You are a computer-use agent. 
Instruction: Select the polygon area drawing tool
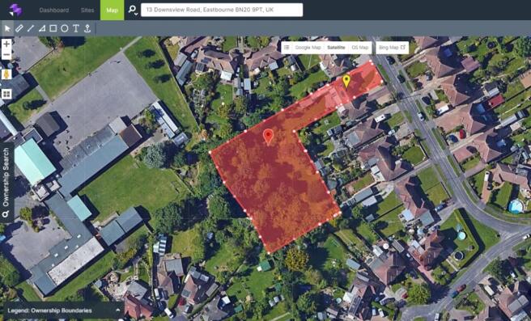(x=41, y=28)
